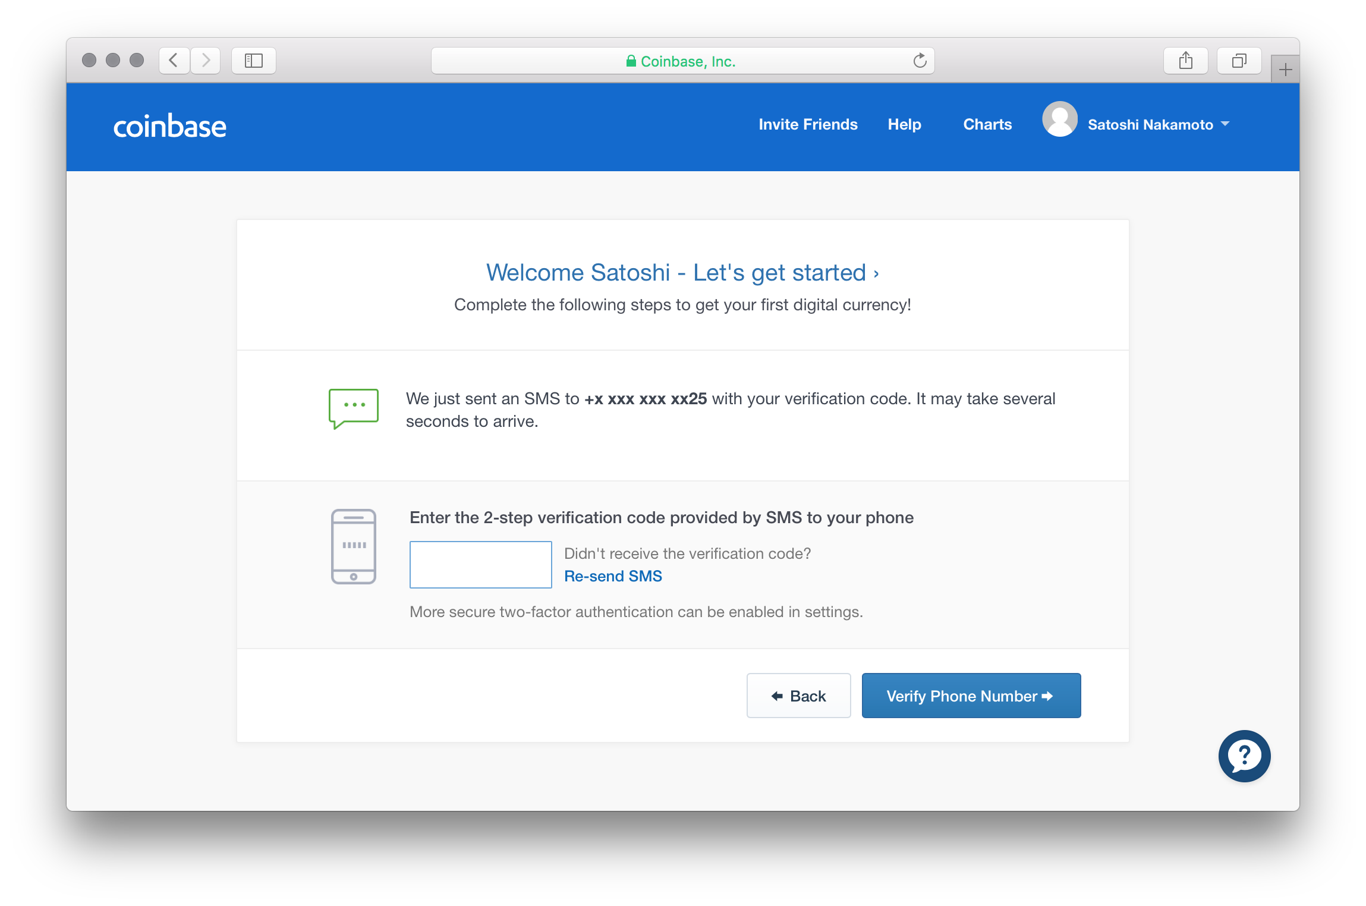The width and height of the screenshot is (1366, 906).
Task: Go forward with Safari forward arrow
Action: 206,61
